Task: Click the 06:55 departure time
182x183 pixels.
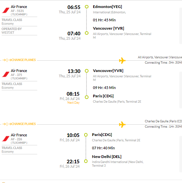Action: (x=74, y=7)
